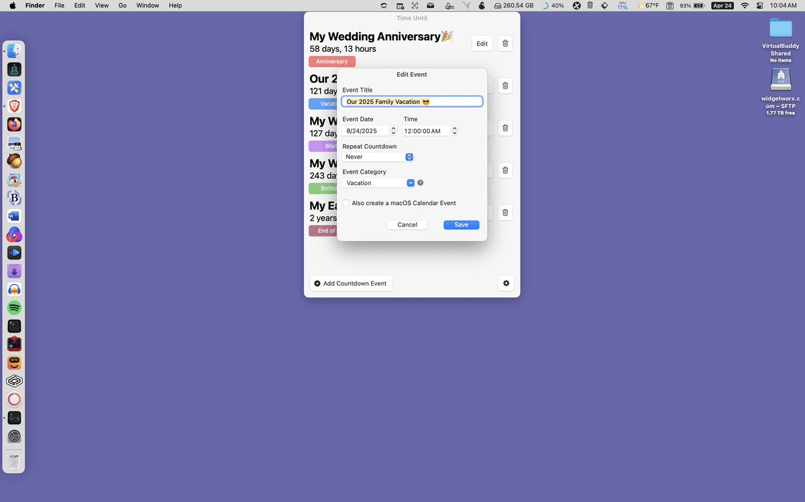Screen dimensions: 805x502
Task: Click into the Event Title field
Action: [412, 102]
